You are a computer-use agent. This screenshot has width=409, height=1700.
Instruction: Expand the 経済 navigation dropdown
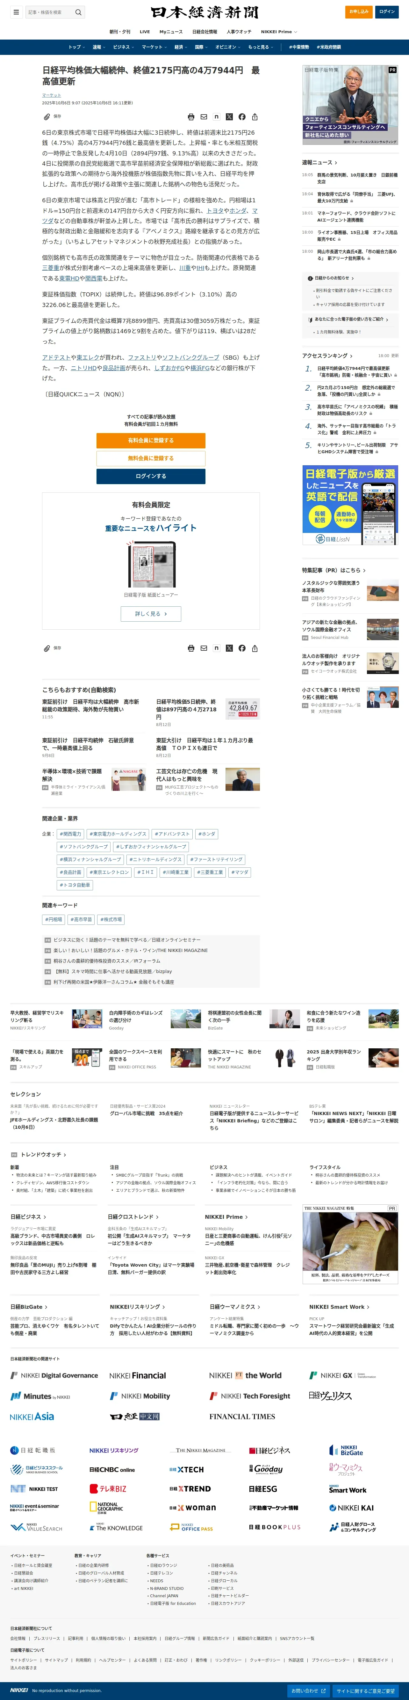tap(181, 48)
